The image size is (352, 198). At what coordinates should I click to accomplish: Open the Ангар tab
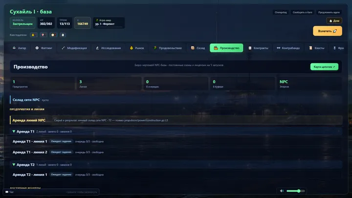click(x=19, y=48)
